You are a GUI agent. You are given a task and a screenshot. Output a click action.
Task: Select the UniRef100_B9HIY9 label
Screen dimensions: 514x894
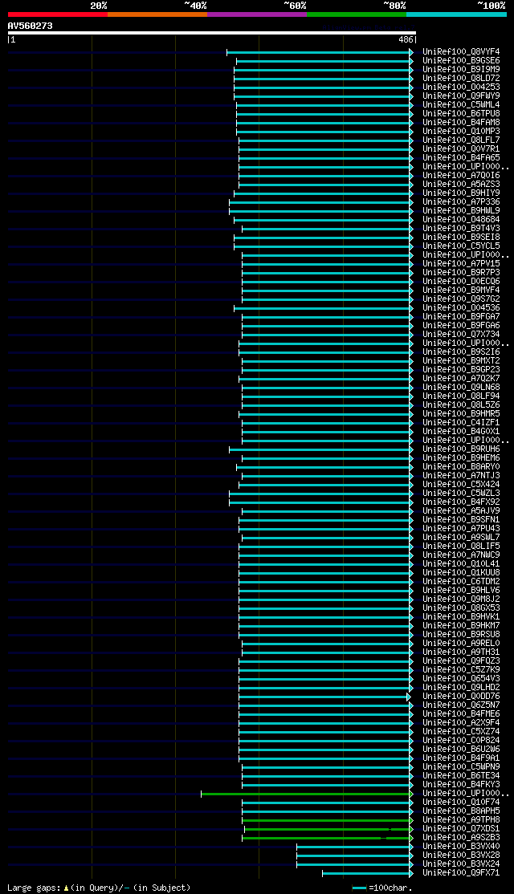462,193
